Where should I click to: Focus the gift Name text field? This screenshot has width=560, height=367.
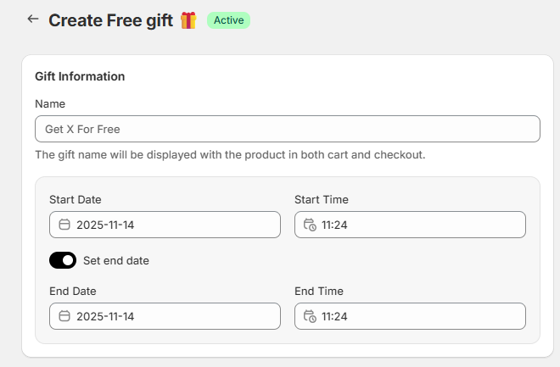(287, 129)
